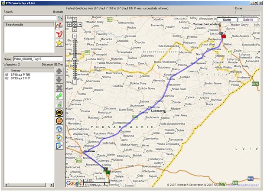The width and height of the screenshot is (264, 192).
Task: Click the grey X delete waypoint icon
Action: point(59,88)
